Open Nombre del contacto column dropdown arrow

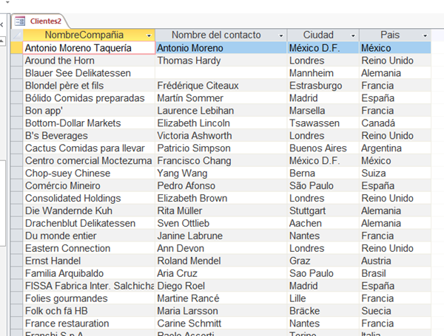pyautogui.click(x=281, y=35)
